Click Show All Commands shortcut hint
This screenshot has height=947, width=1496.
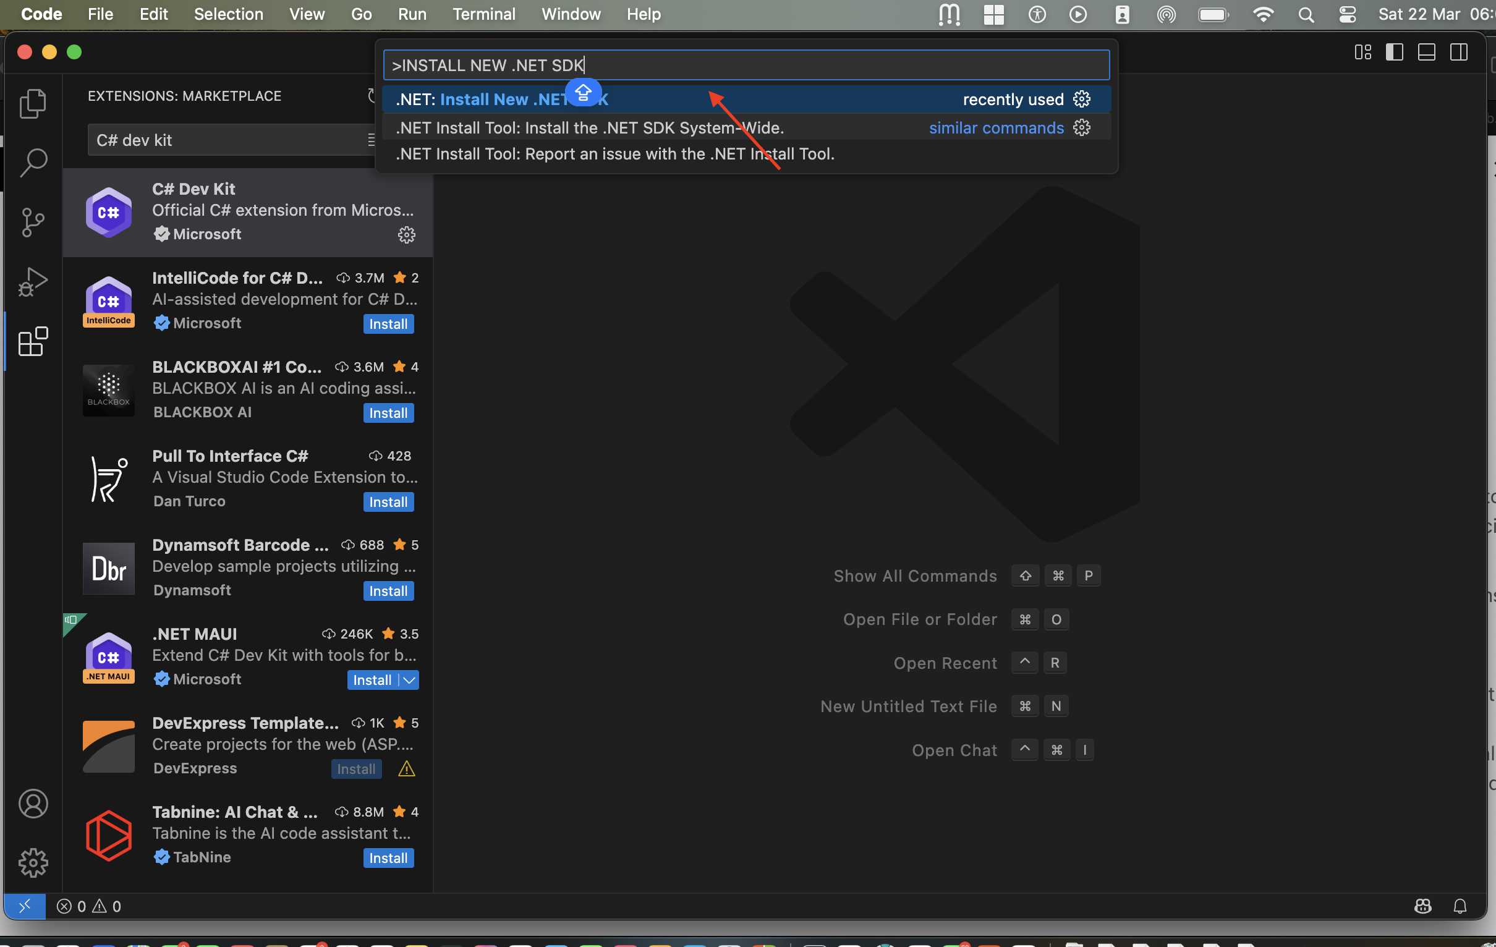point(914,576)
